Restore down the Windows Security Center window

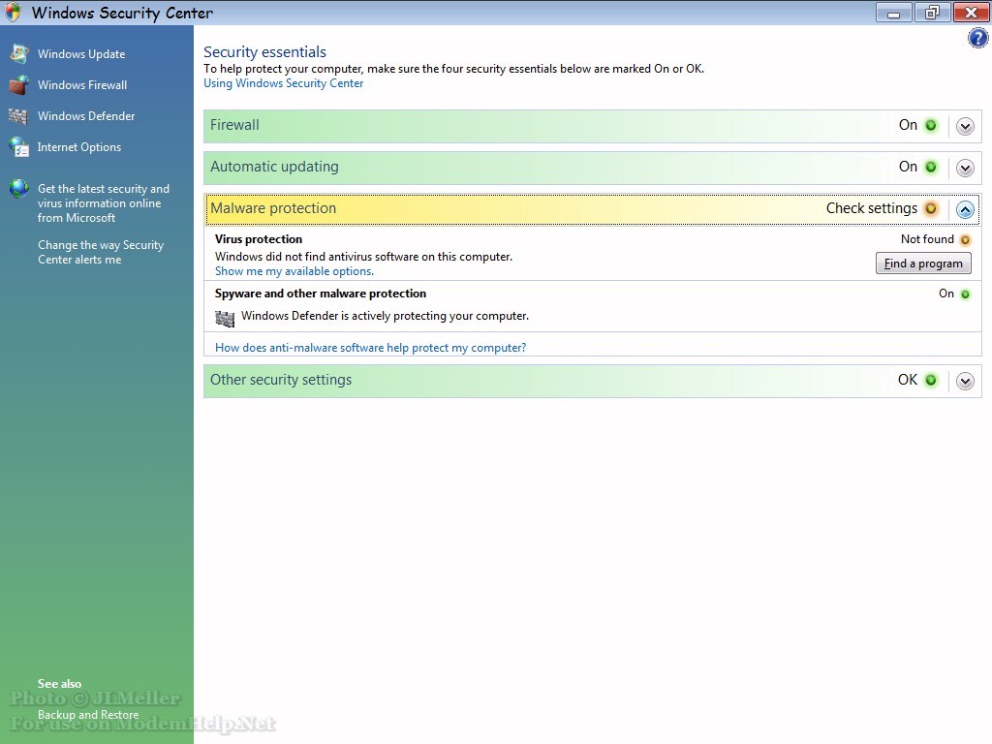932,12
